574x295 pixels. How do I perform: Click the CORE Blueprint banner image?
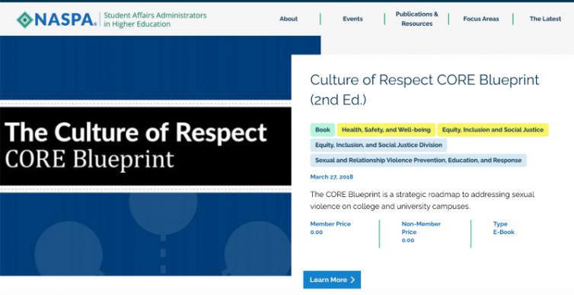coord(145,156)
